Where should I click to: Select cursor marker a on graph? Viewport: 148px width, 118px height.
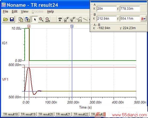pyautogui.click(x=29, y=26)
